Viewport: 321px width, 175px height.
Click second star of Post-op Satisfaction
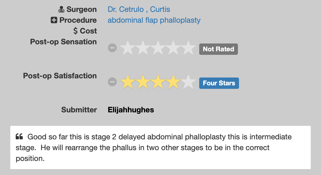pyautogui.click(x=143, y=82)
